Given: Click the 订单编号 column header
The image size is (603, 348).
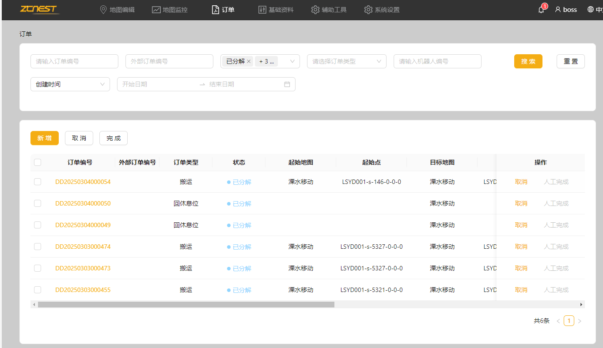Looking at the screenshot, I should 80,162.
